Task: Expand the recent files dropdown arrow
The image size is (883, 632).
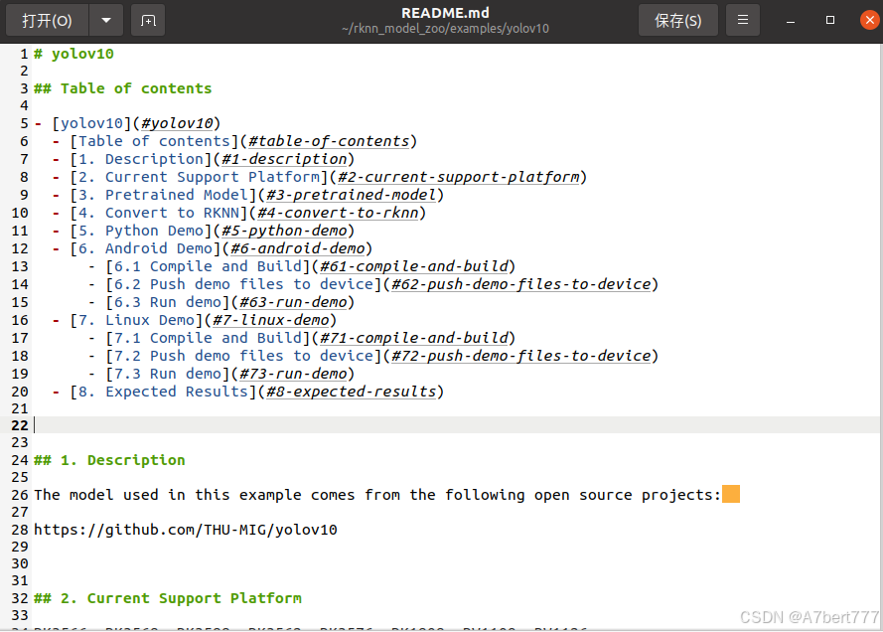Action: coord(106,21)
